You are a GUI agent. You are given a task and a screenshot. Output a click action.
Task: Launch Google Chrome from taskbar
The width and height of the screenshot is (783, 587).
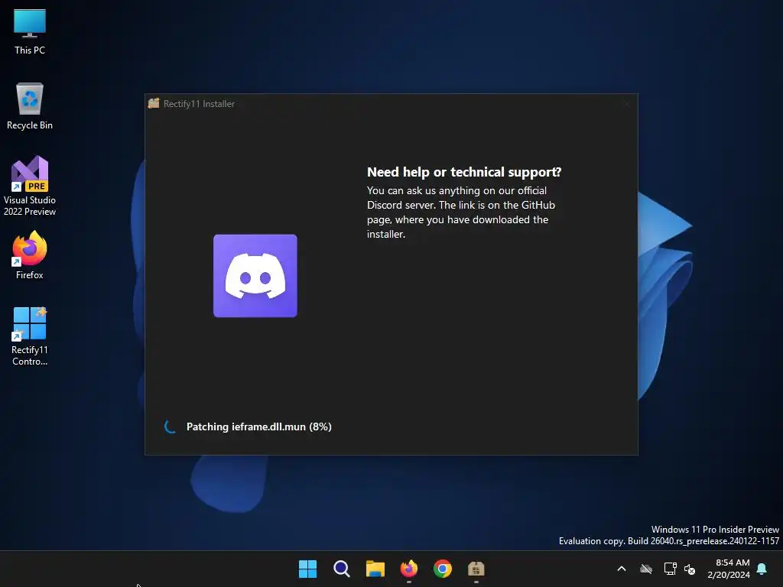(x=443, y=569)
